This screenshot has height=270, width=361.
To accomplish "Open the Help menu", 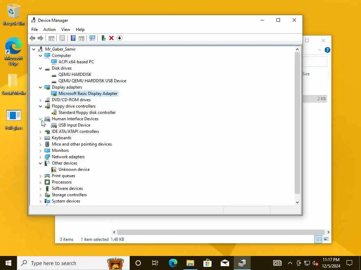I will tap(80, 30).
